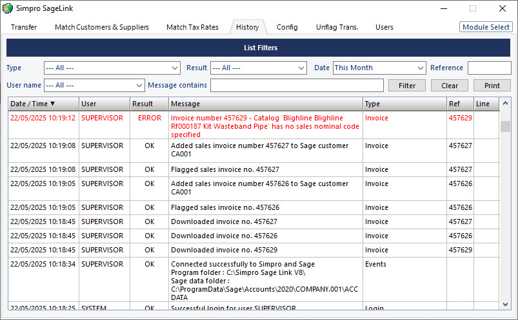
Task: Switch to the Users tab
Action: pos(384,27)
